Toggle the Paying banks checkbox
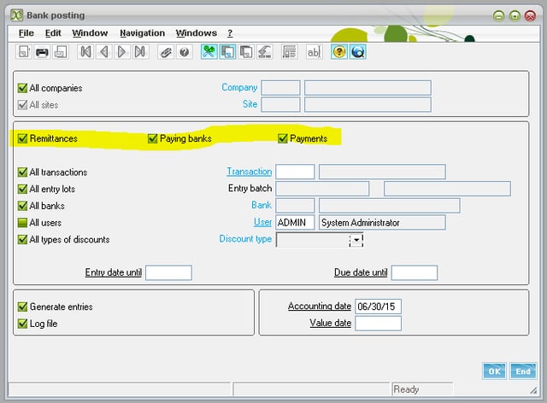The width and height of the screenshot is (547, 403). click(153, 138)
